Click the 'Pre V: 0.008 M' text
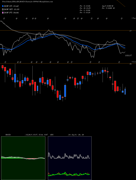This screenshot has height=180, width=136. [109, 8]
